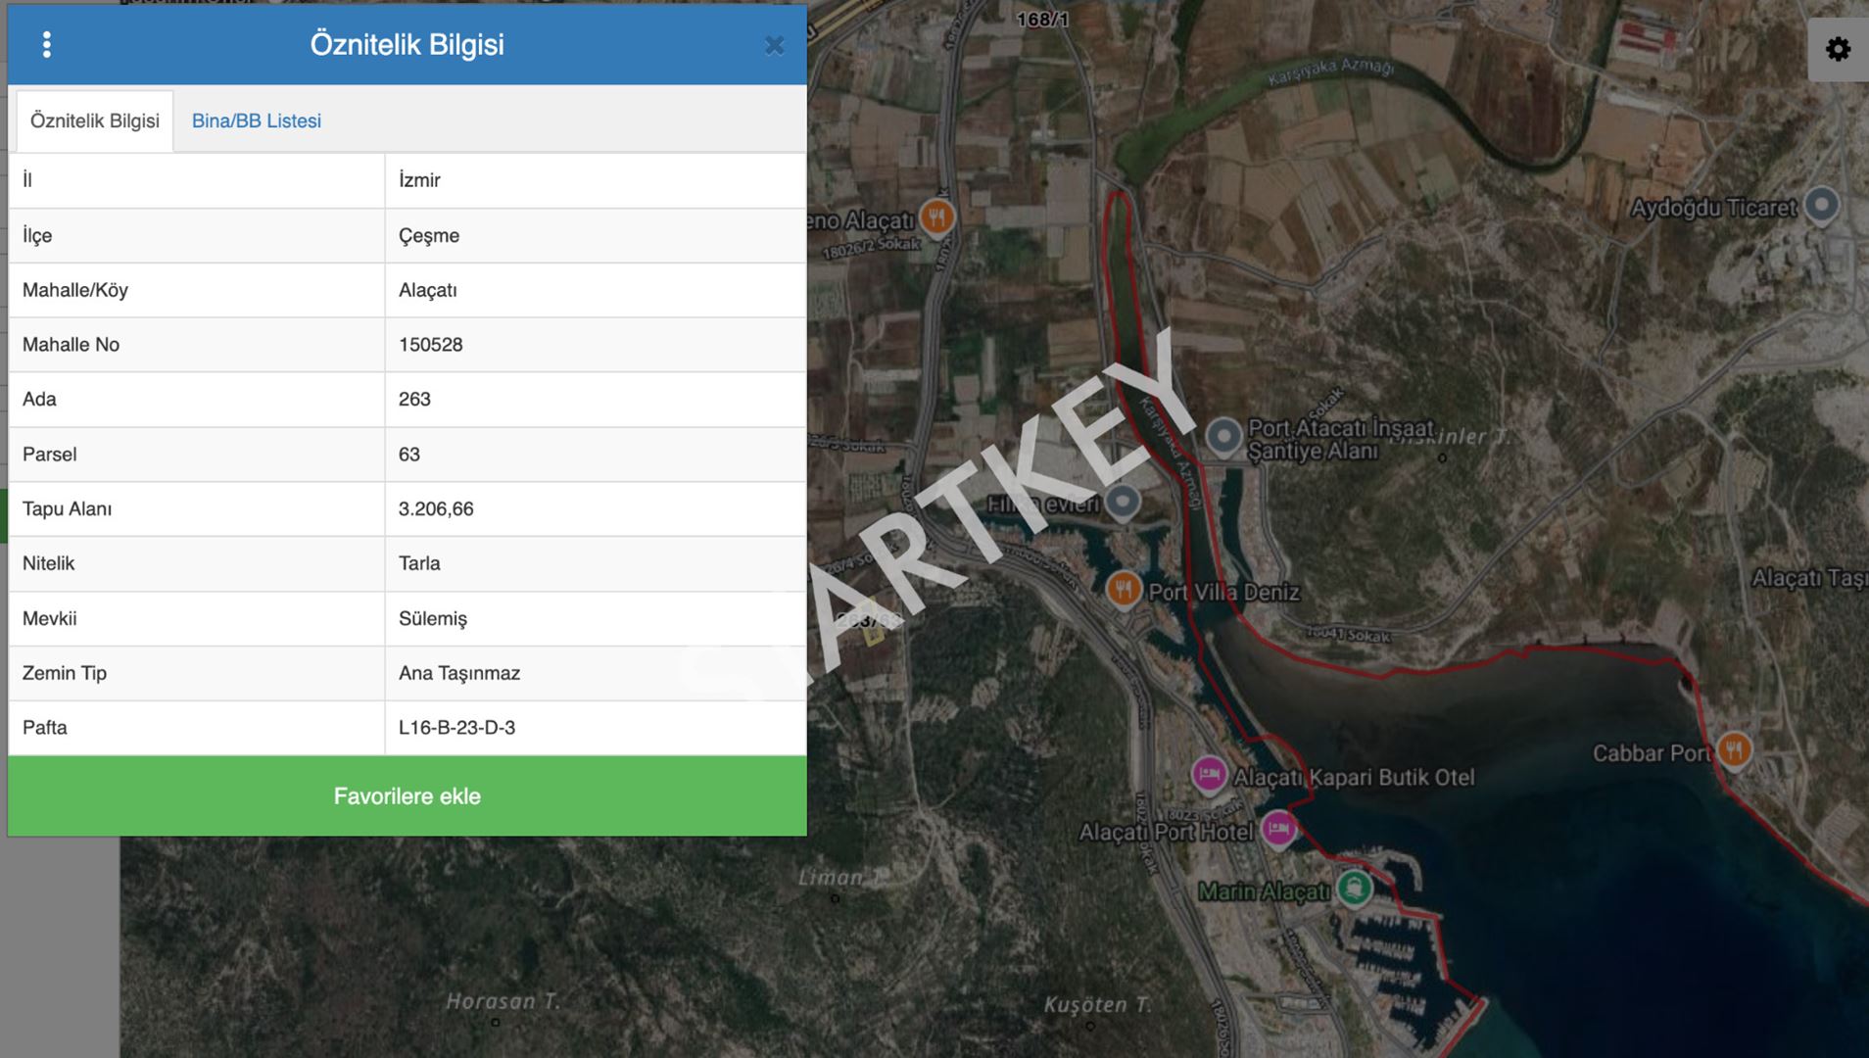Click the Nitelik row value Tarla

(x=419, y=563)
